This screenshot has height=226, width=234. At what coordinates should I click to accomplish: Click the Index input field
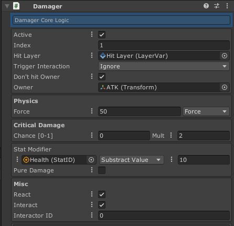click(x=164, y=45)
